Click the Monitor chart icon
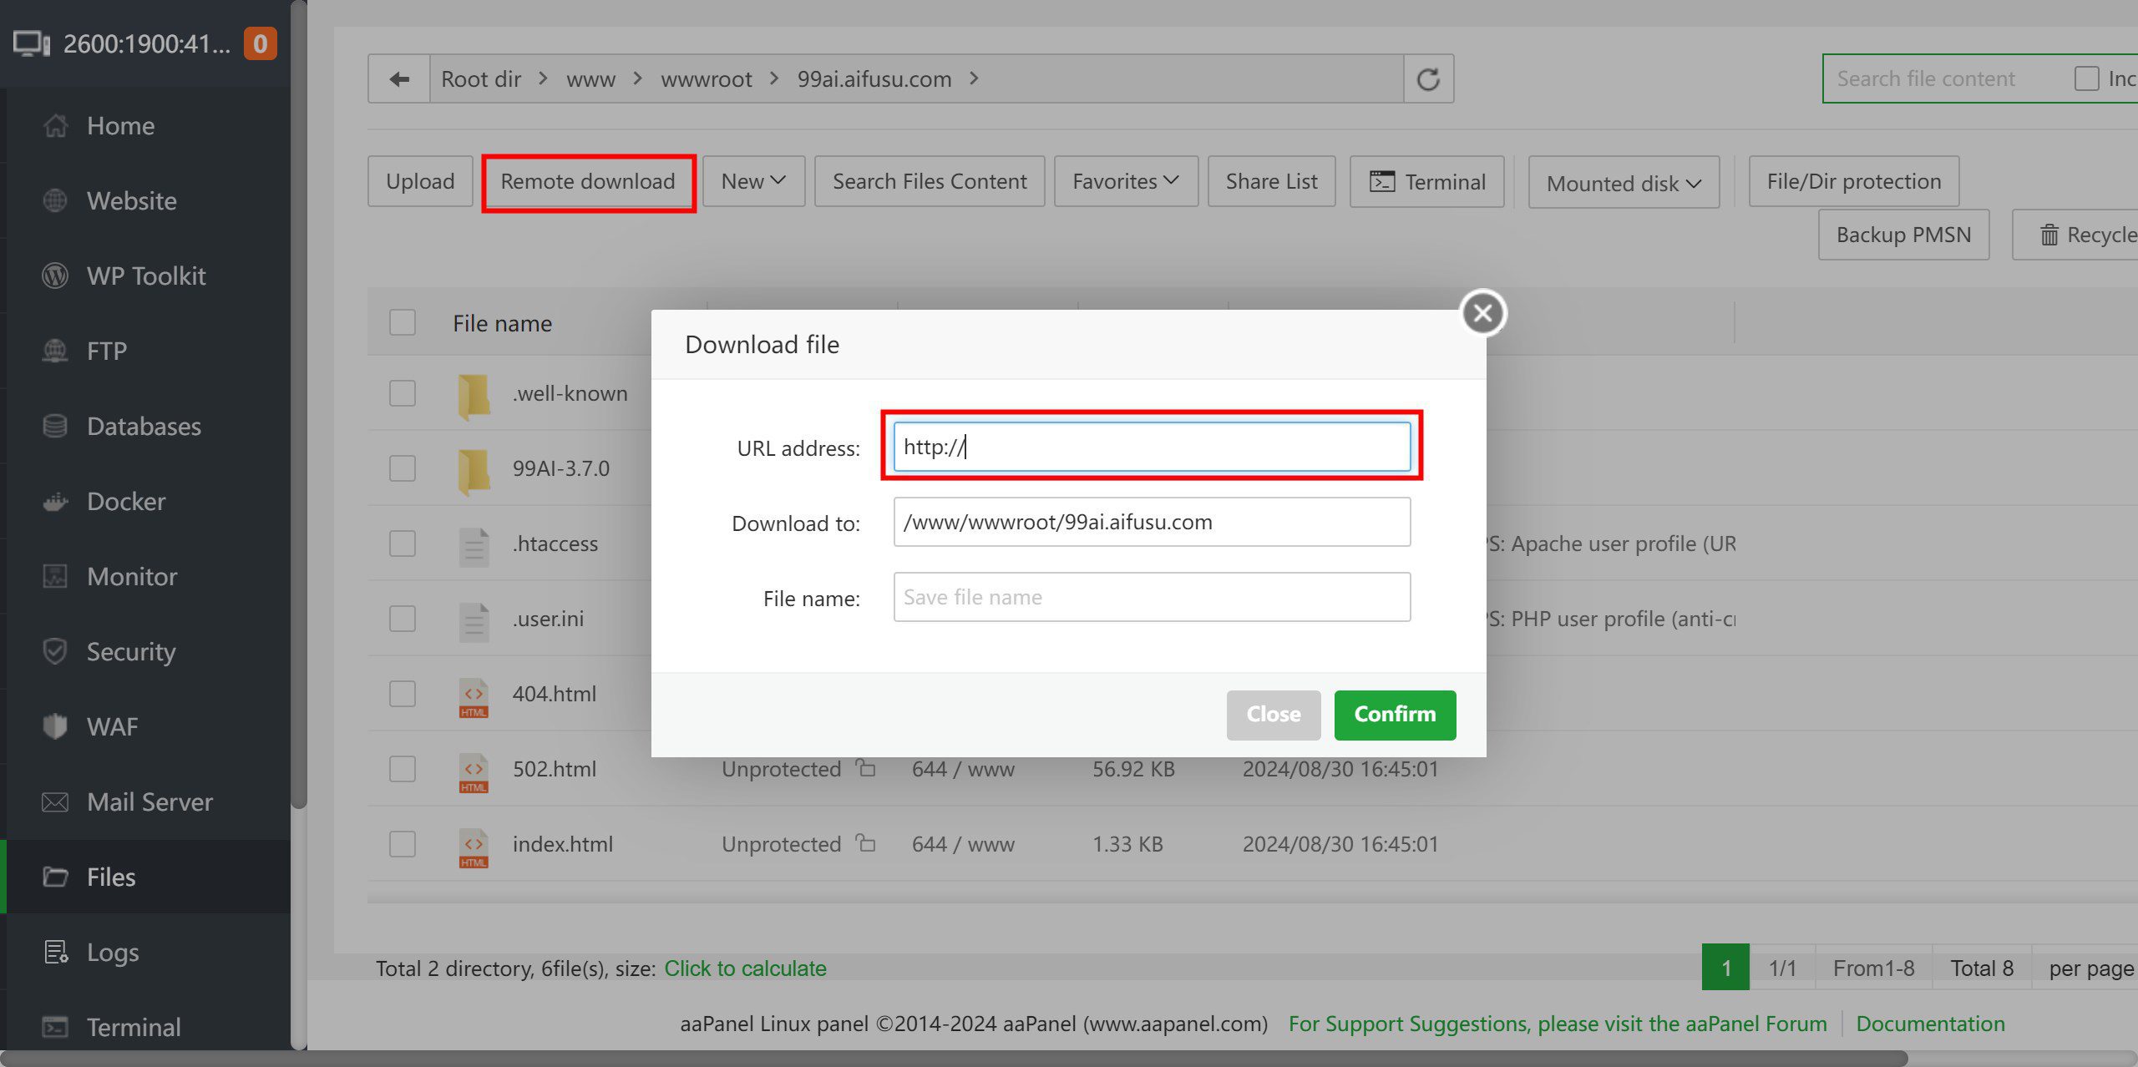This screenshot has height=1067, width=2138. [x=55, y=576]
